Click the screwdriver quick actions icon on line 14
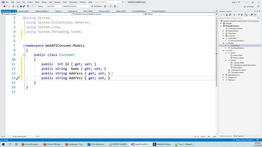Image resolution: width=262 pixels, height=147 pixels. (x=18, y=78)
